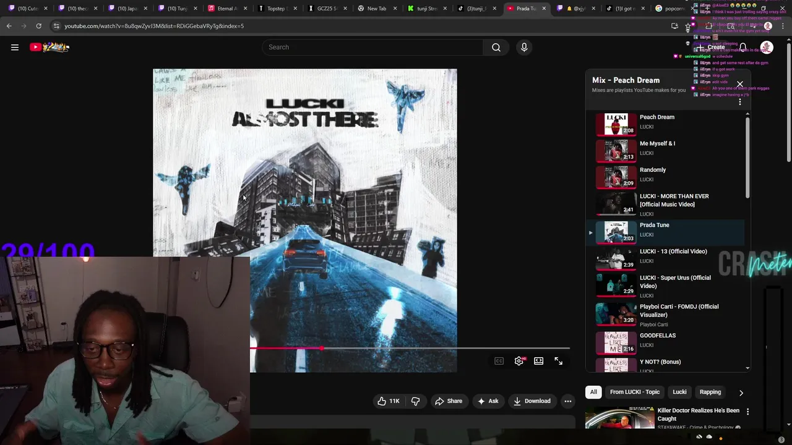Click the Download button
Image resolution: width=792 pixels, height=445 pixels.
coord(532,401)
